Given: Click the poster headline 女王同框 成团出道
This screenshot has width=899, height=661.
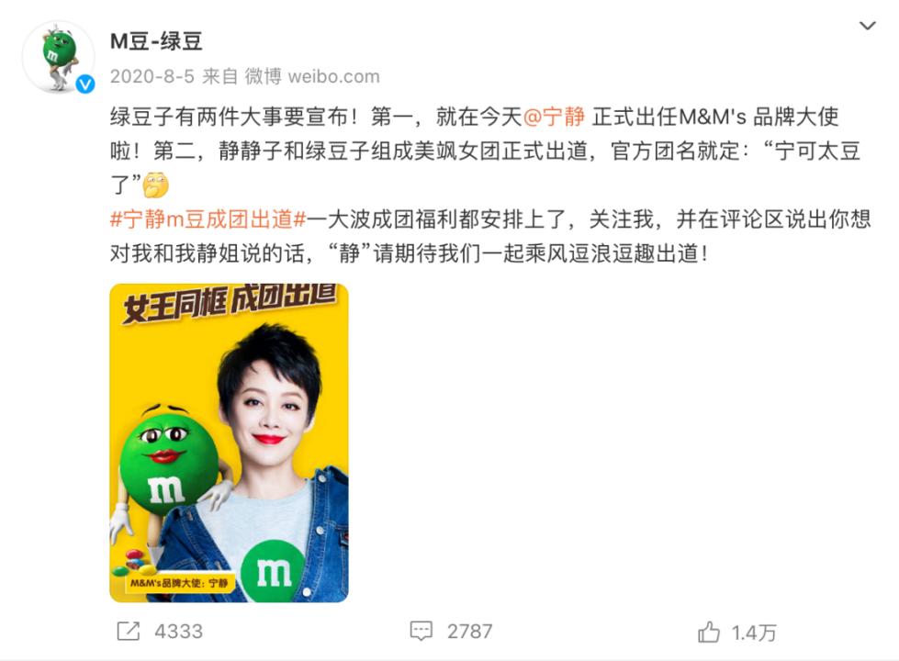Looking at the screenshot, I should pyautogui.click(x=230, y=303).
